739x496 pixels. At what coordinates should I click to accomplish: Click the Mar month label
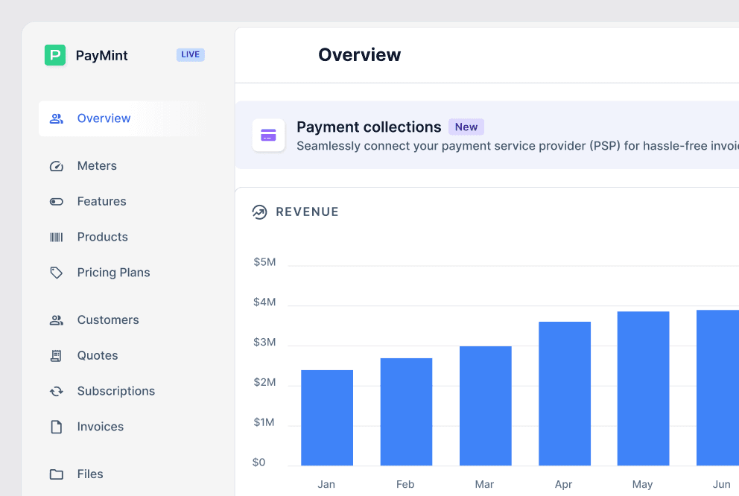pos(484,484)
